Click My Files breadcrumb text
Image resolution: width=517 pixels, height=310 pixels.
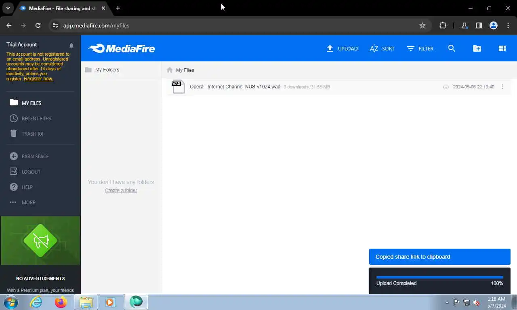coord(185,70)
